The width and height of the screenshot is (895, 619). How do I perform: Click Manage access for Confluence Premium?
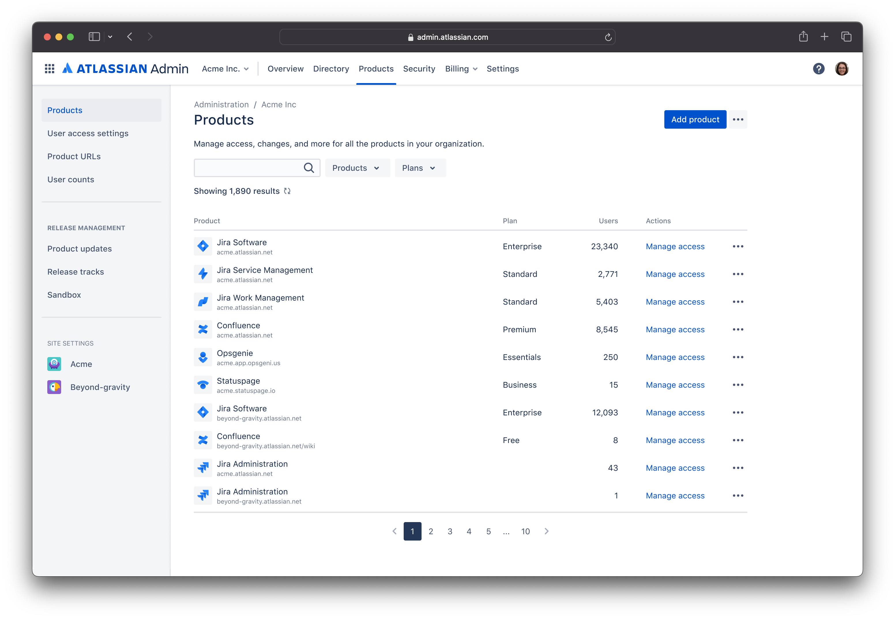tap(675, 329)
